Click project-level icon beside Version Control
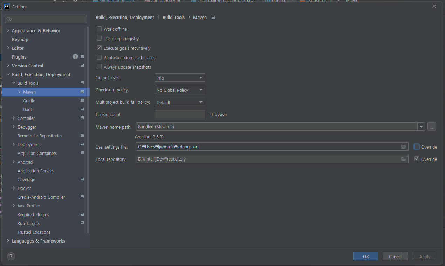This screenshot has height=266, width=445. coord(82,65)
